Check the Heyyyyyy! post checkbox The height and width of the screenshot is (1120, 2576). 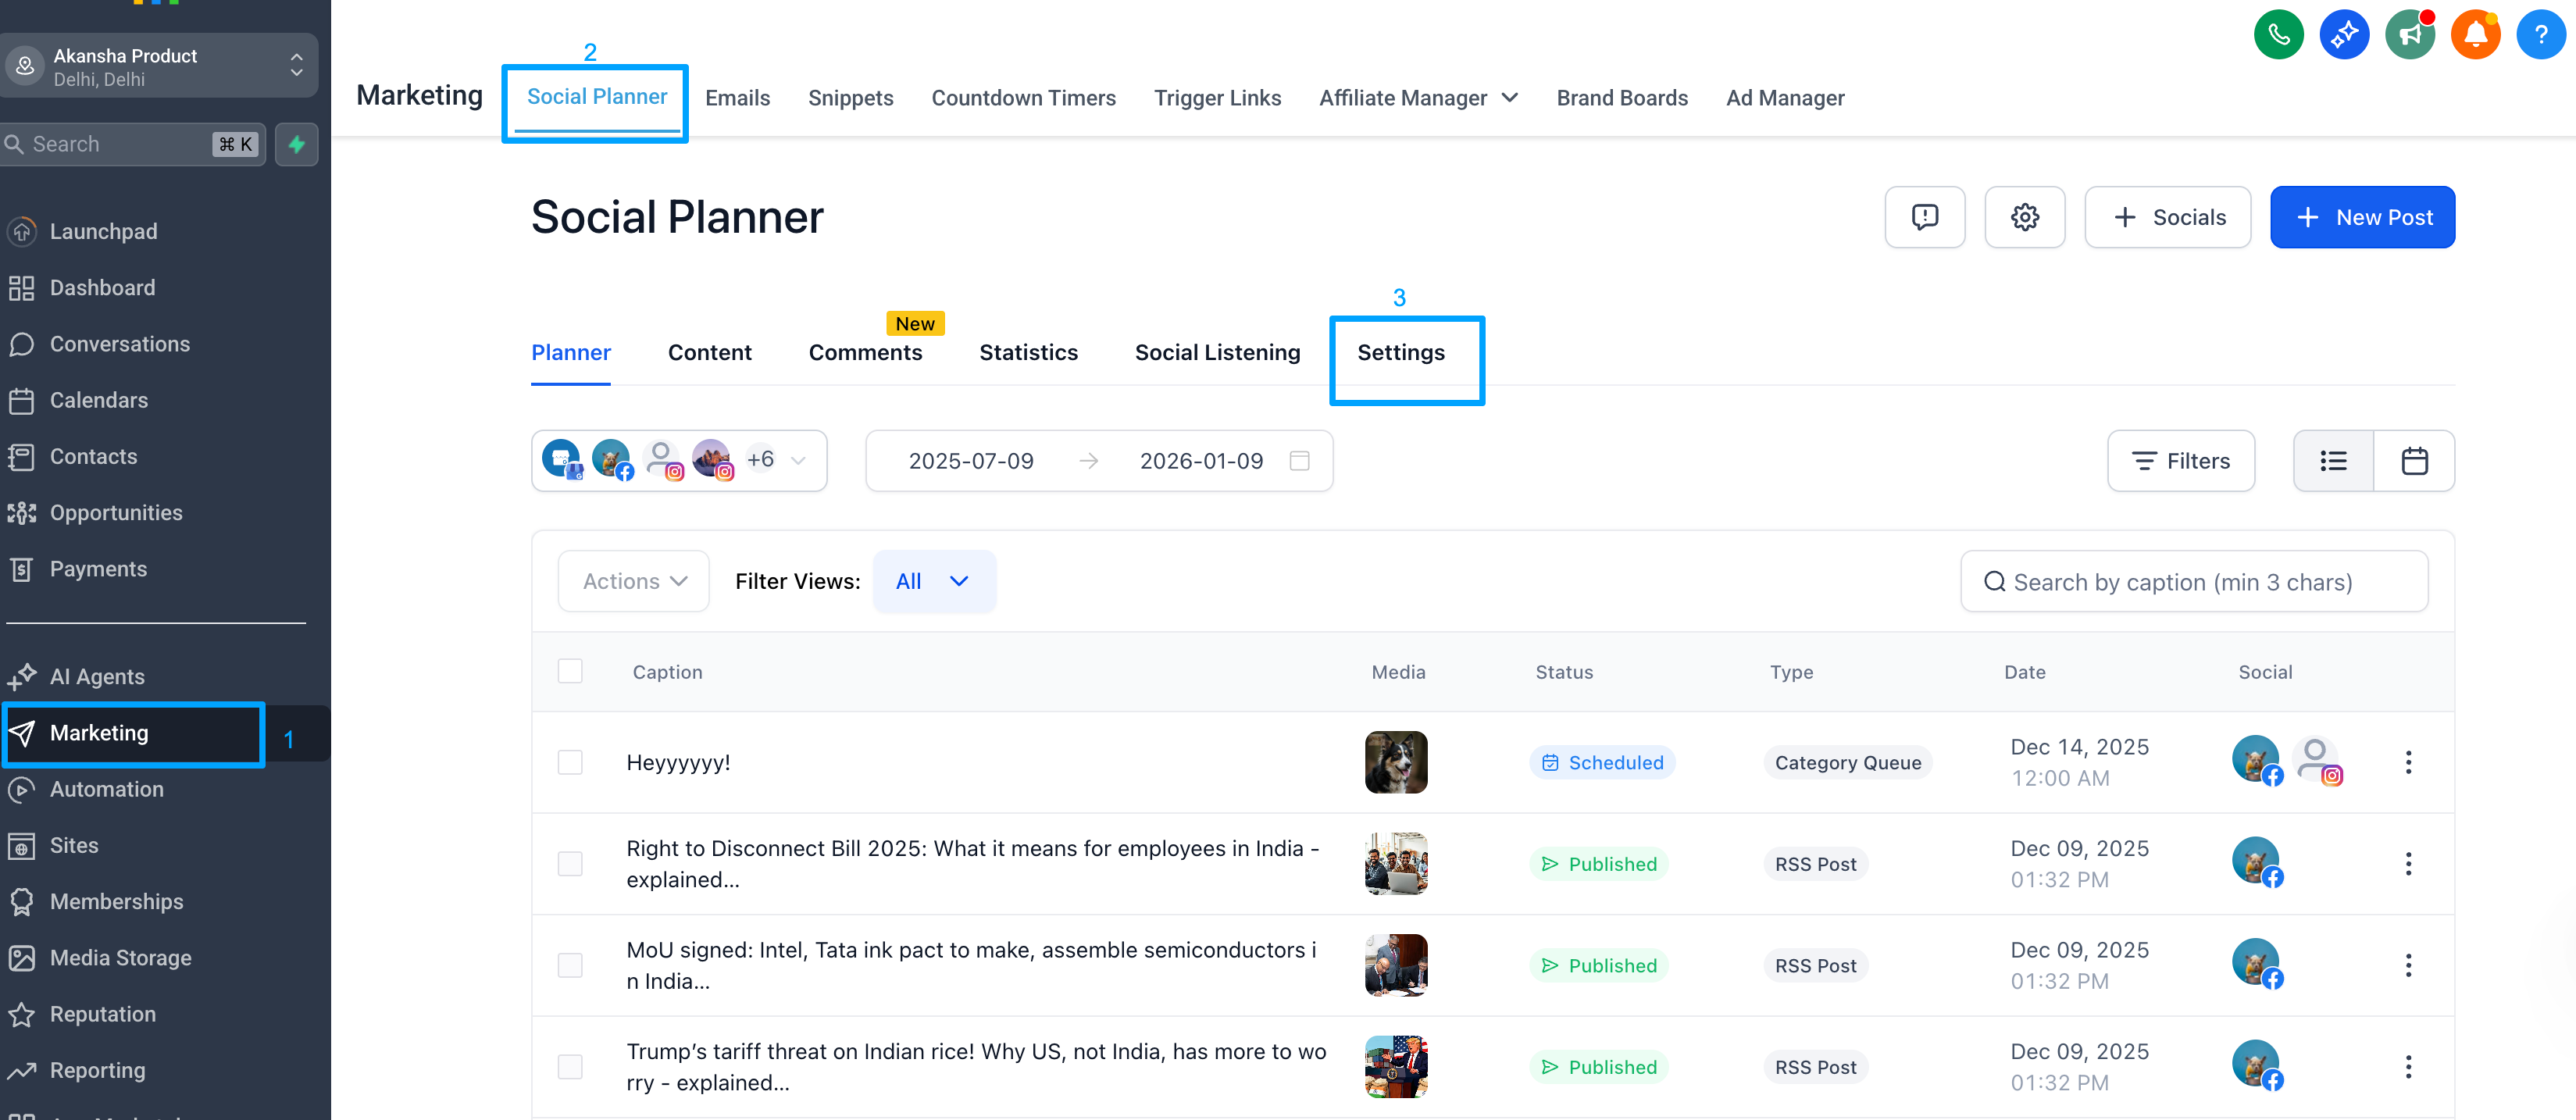(570, 762)
